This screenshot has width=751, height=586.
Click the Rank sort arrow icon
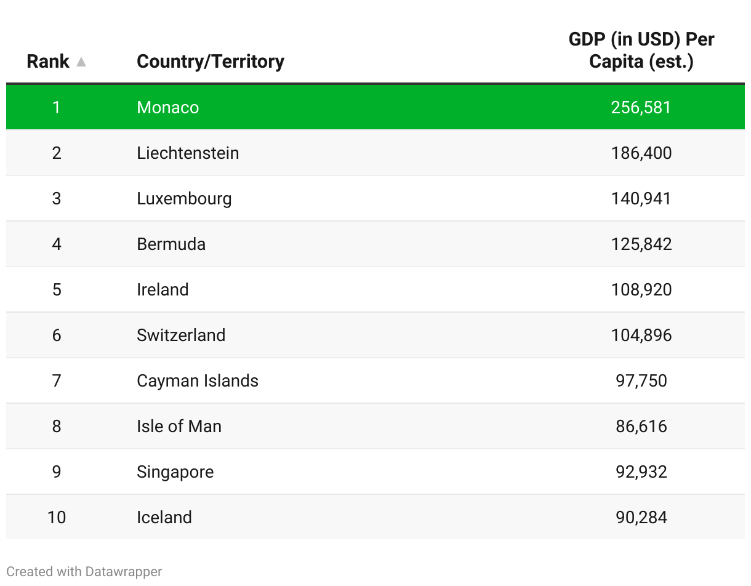(x=81, y=62)
